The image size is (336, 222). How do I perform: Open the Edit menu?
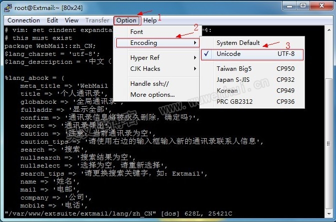tap(52, 20)
